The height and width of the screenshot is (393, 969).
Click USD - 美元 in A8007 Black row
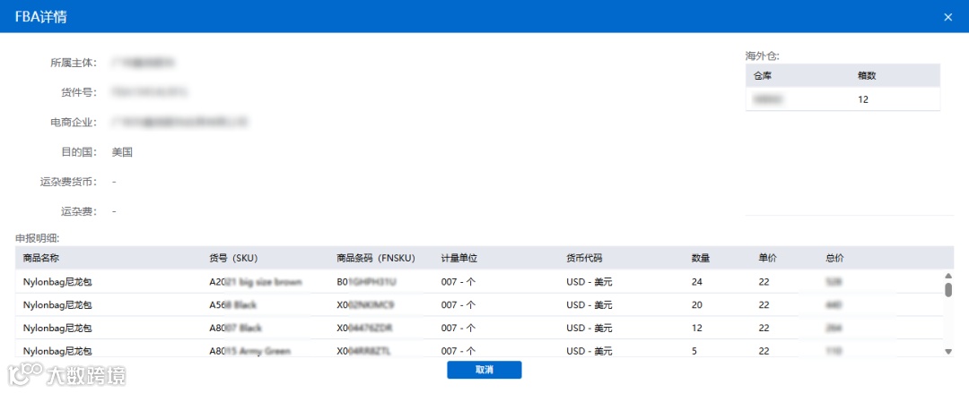589,328
